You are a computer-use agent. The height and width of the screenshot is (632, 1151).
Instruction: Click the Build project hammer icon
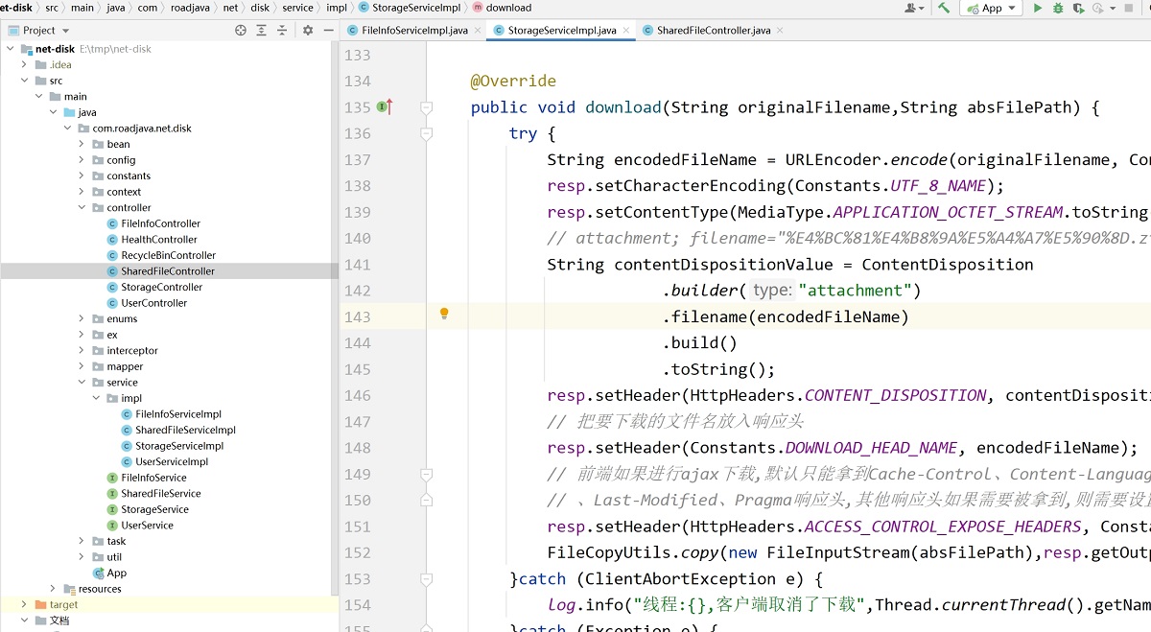[944, 8]
